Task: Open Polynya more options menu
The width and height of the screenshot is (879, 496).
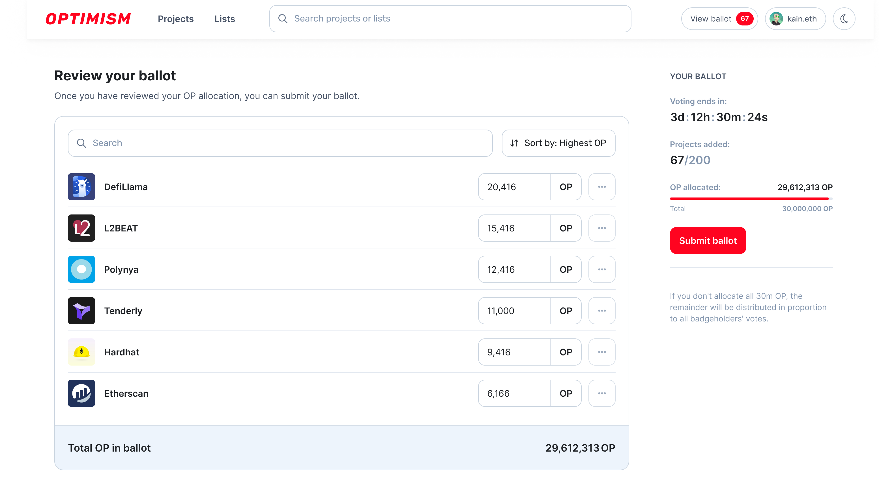Action: pyautogui.click(x=601, y=269)
